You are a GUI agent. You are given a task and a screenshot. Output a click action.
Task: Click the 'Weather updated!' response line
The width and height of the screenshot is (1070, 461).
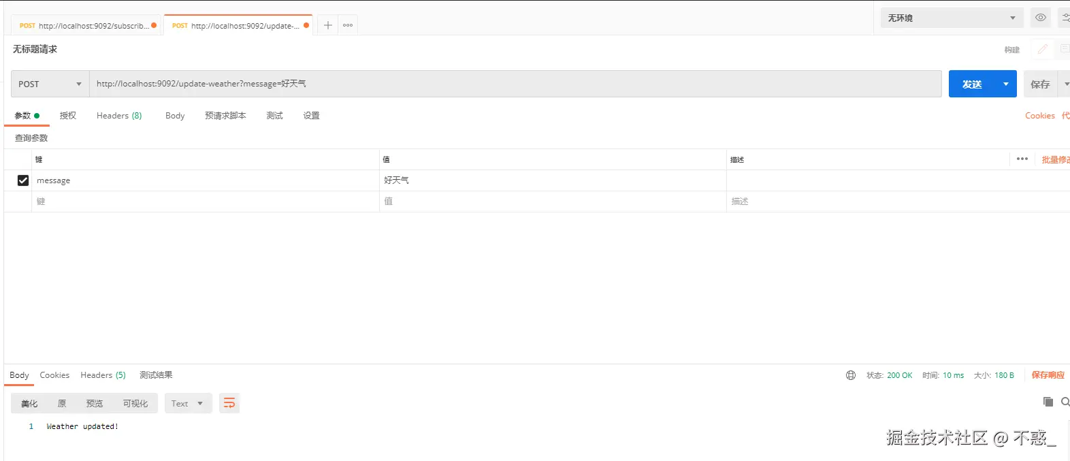click(x=82, y=426)
